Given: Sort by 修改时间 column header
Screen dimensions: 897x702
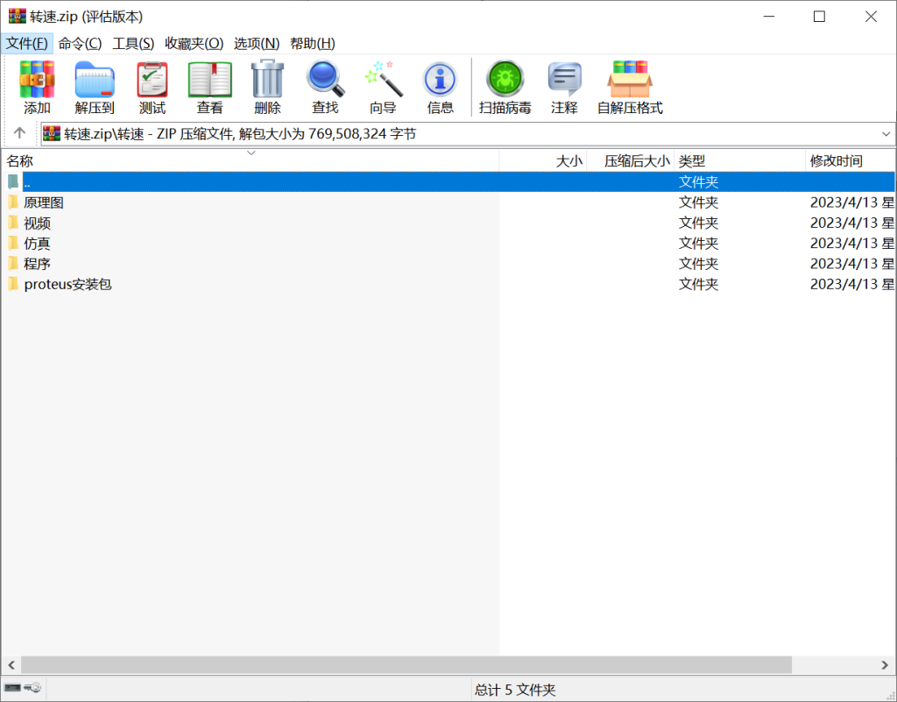Looking at the screenshot, I should (x=836, y=161).
